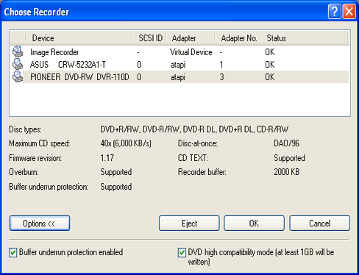Screen dimensions: 359x275
Task: Click the CD TEXT: label
Action: click(x=193, y=158)
